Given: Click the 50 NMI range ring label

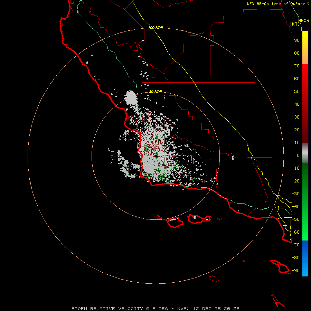Looking at the screenshot, I should tap(155, 92).
